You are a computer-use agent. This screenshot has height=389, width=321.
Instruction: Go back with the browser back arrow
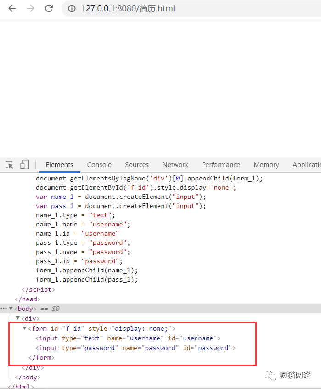(x=12, y=8)
